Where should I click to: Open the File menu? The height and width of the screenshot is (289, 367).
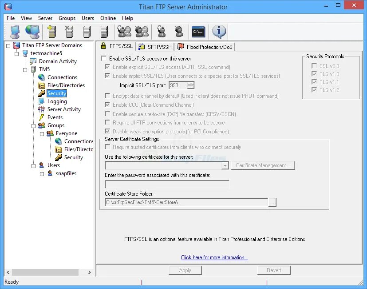pyautogui.click(x=11, y=18)
